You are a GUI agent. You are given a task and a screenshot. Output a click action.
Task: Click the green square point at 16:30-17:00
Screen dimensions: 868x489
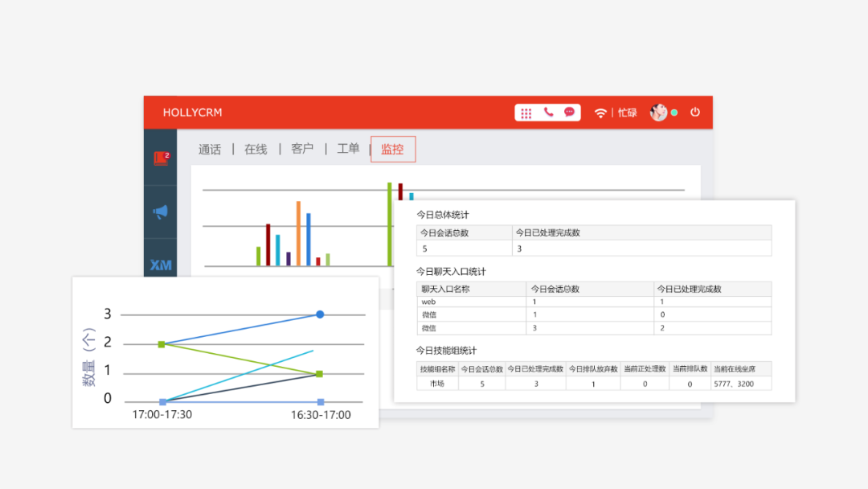coord(319,374)
